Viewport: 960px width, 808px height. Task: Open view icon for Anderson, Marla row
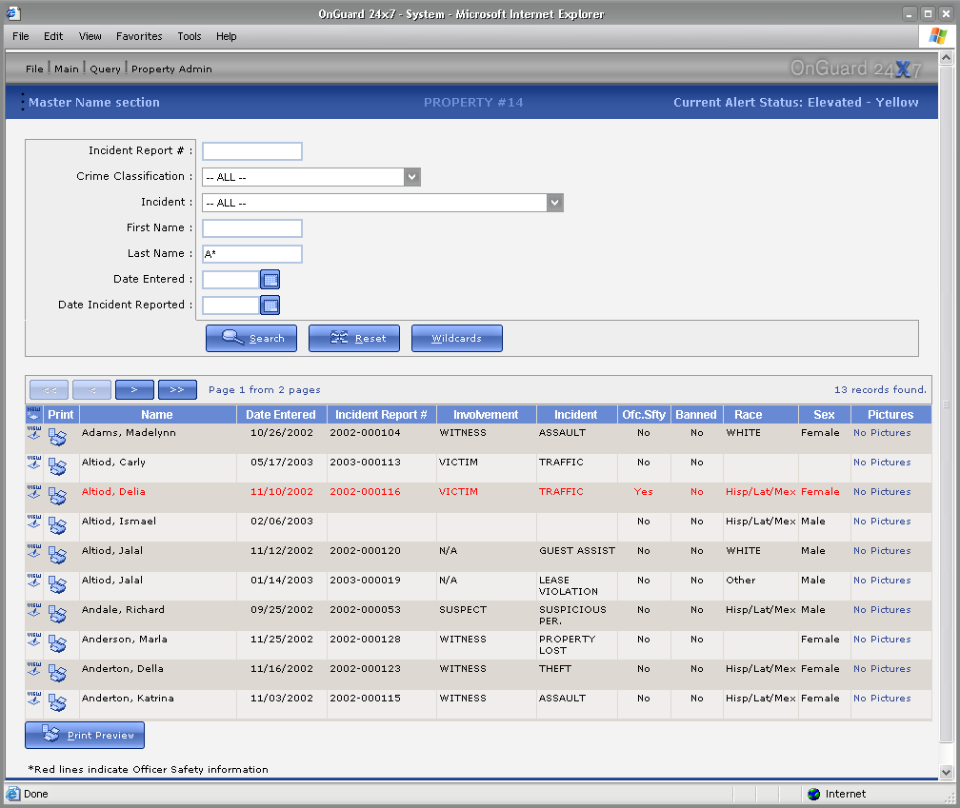33,640
